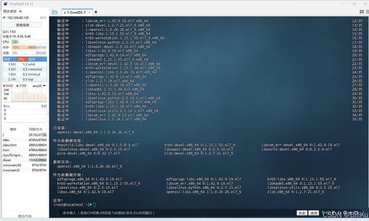The height and width of the screenshot is (221, 369).
Task: Sort processes by 内存 column
Action: pyautogui.click(x=7, y=59)
